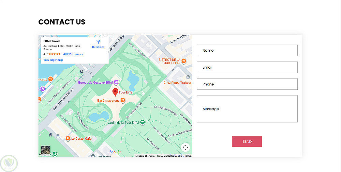Switch to satellite imagery thumbnail
This screenshot has width=341, height=172.
coord(45,150)
